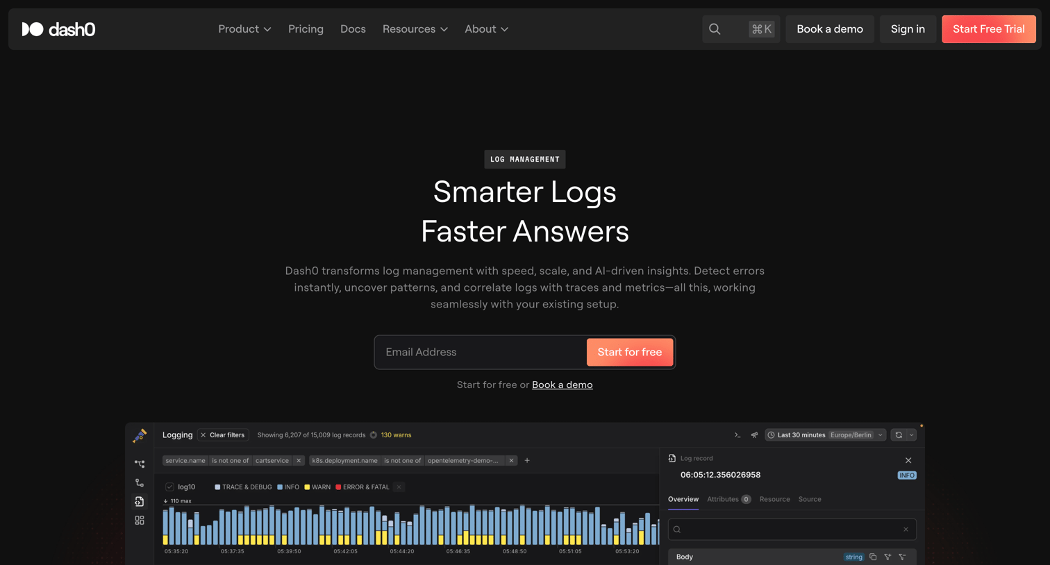1050x565 pixels.
Task: Switch to the Source tab
Action: [x=810, y=499]
